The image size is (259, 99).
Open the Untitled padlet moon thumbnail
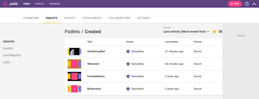point(74,51)
